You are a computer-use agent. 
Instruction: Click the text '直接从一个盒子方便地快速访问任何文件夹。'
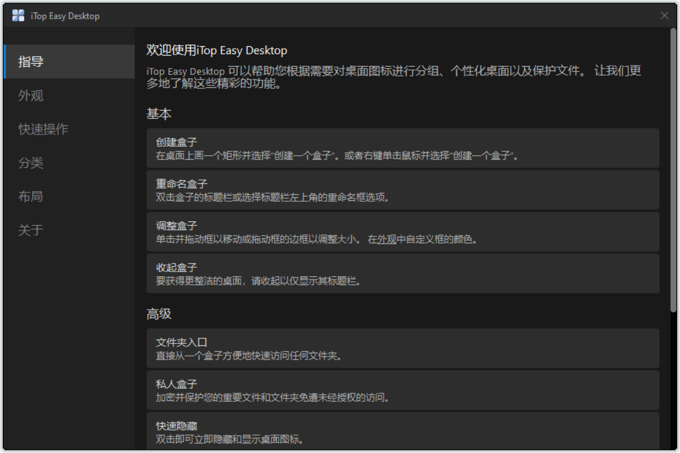[x=249, y=356]
